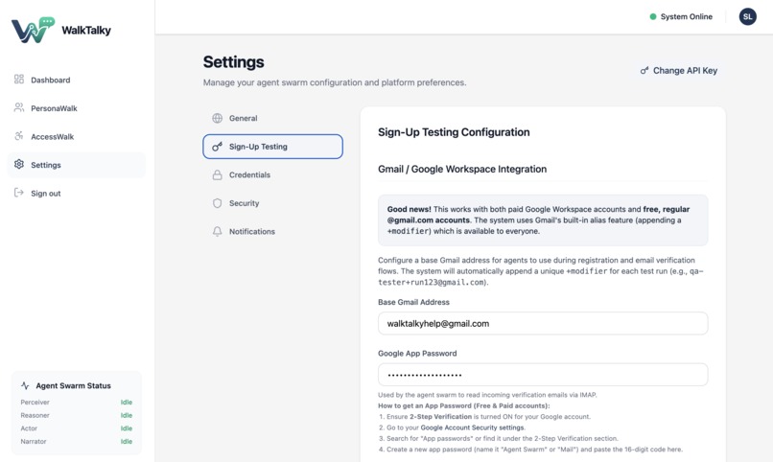Switch to the General settings tab
This screenshot has width=773, height=462.
click(x=272, y=118)
